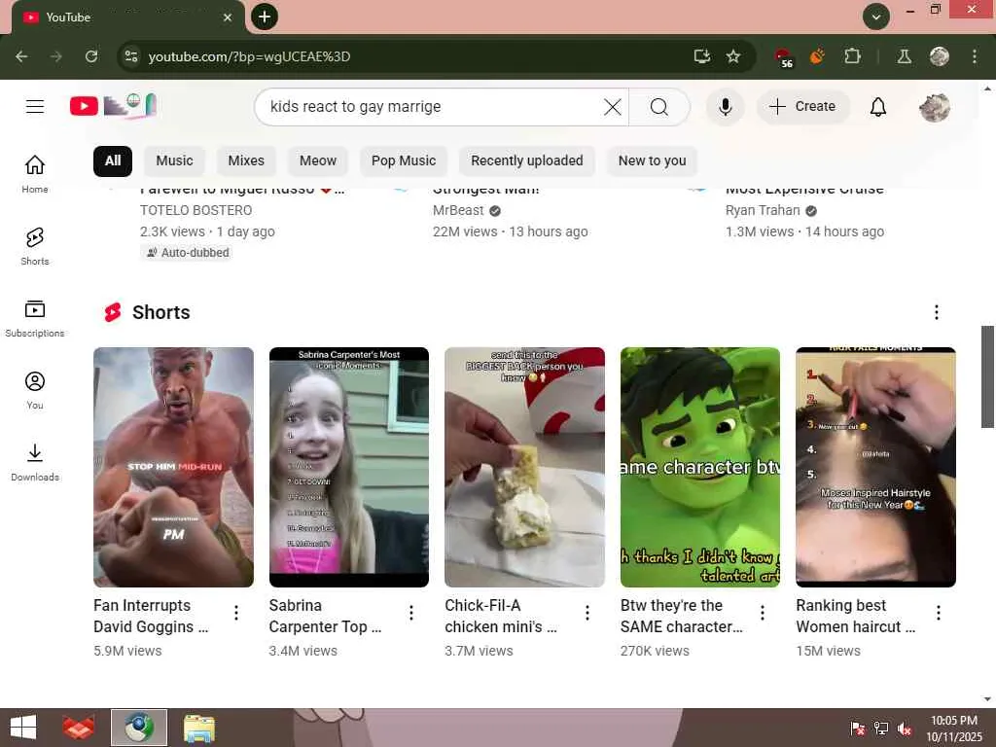Open the Windows Start menu
996x747 pixels.
tap(23, 728)
